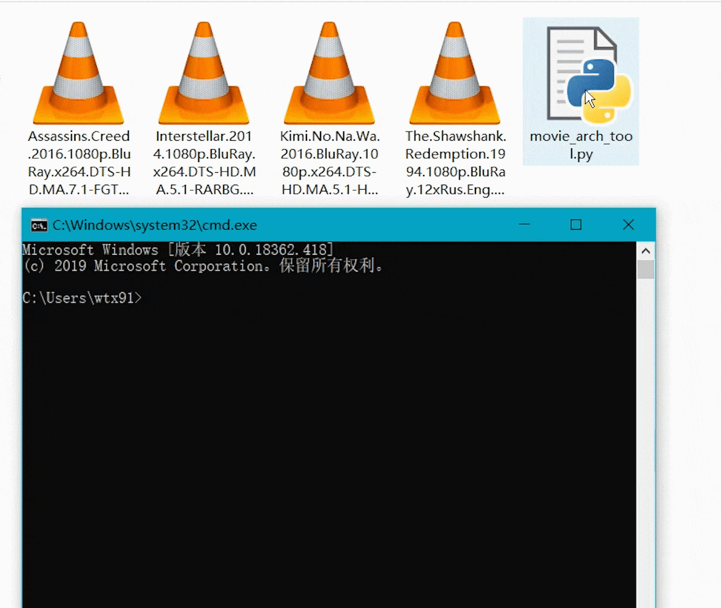Click the Microsoft Windows version text line
This screenshot has height=608, width=721.
pyautogui.click(x=178, y=249)
